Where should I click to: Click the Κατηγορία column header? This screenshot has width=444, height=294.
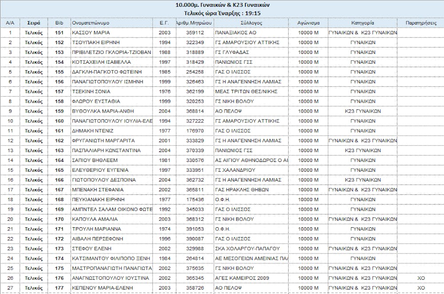tap(362, 23)
